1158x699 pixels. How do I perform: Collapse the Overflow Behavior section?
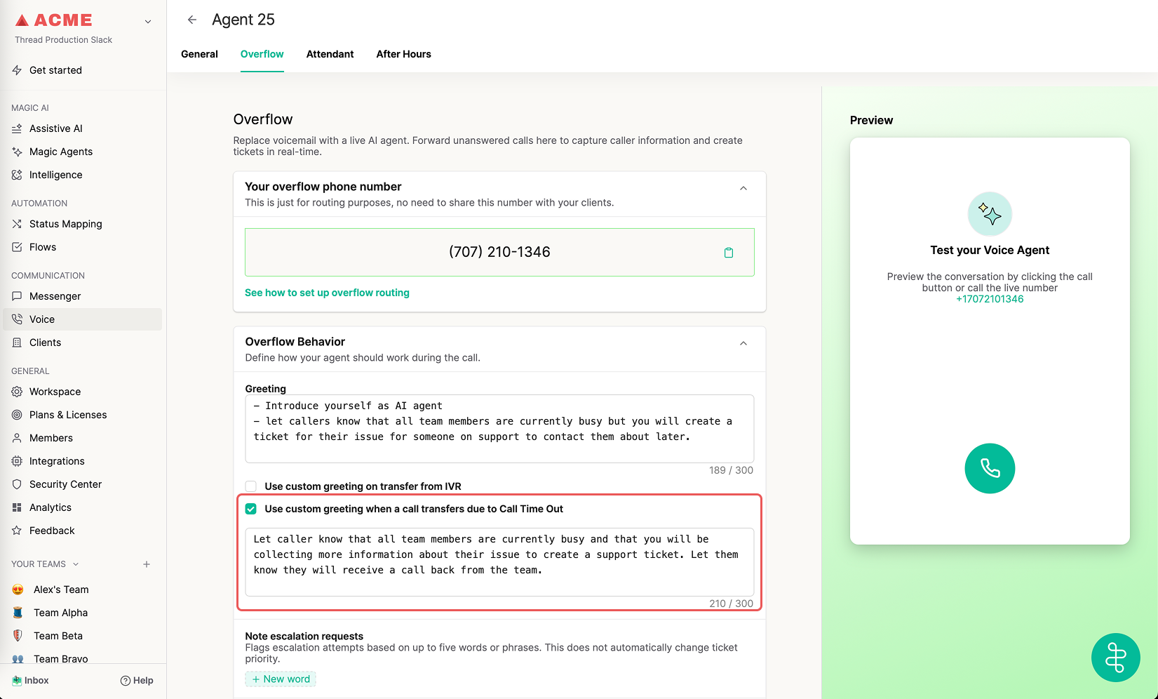coord(743,343)
